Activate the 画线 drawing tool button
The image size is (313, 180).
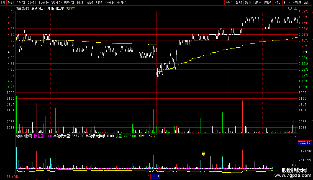268,2
